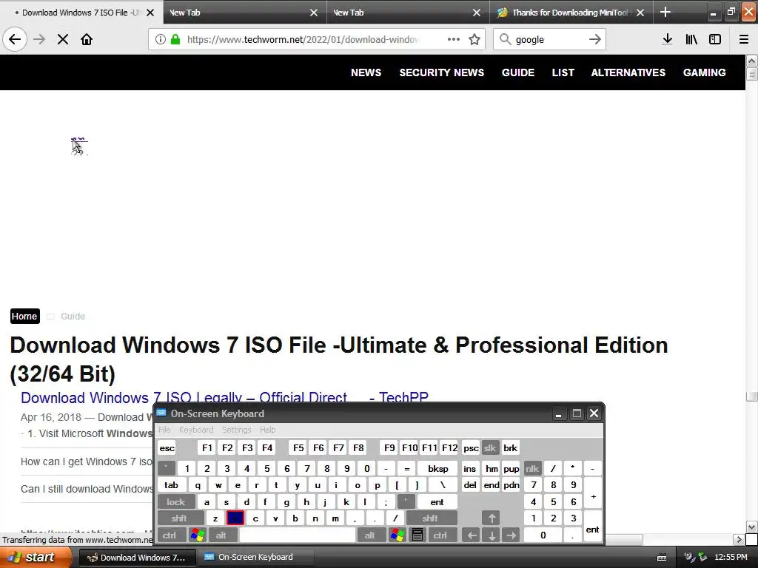Click the psc print screen key
Viewport: 758px width, 568px height.
coord(472,447)
